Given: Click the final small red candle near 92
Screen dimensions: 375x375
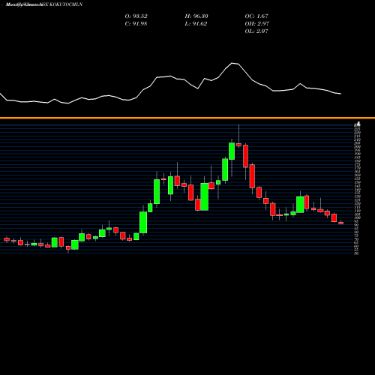Looking at the screenshot, I should (x=341, y=223).
